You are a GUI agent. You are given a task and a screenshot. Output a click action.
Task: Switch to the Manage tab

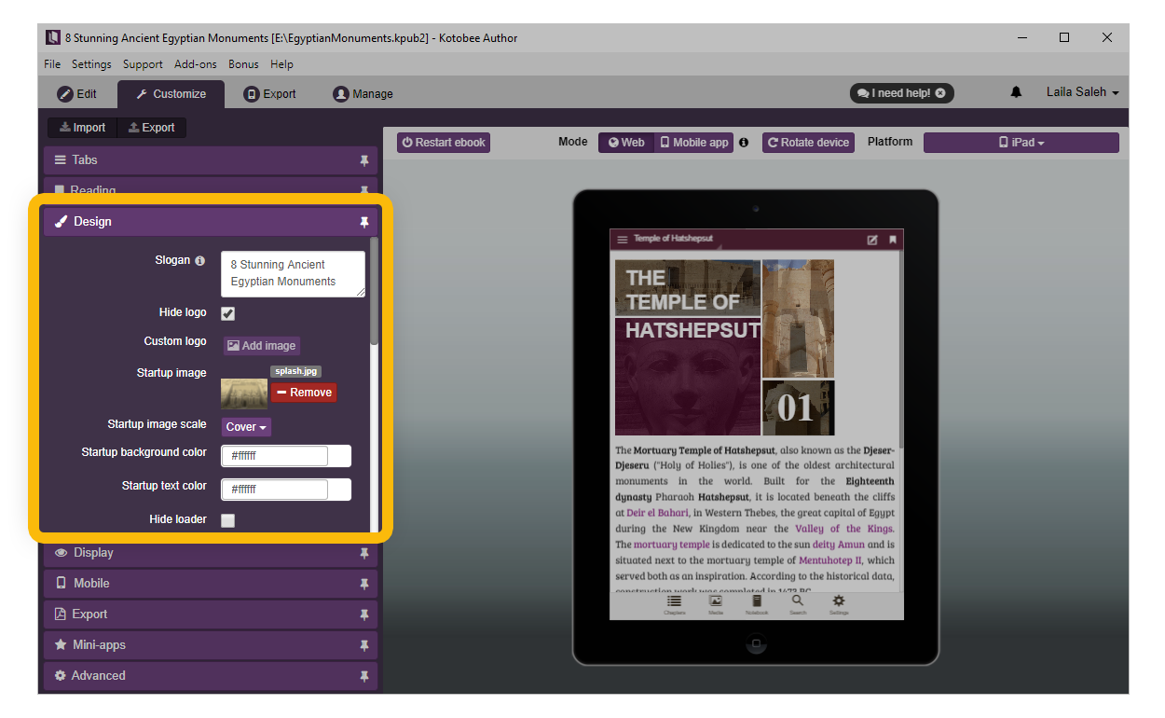[363, 94]
